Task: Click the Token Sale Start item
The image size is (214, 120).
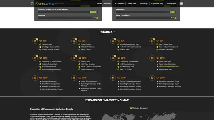Action: 165,61
